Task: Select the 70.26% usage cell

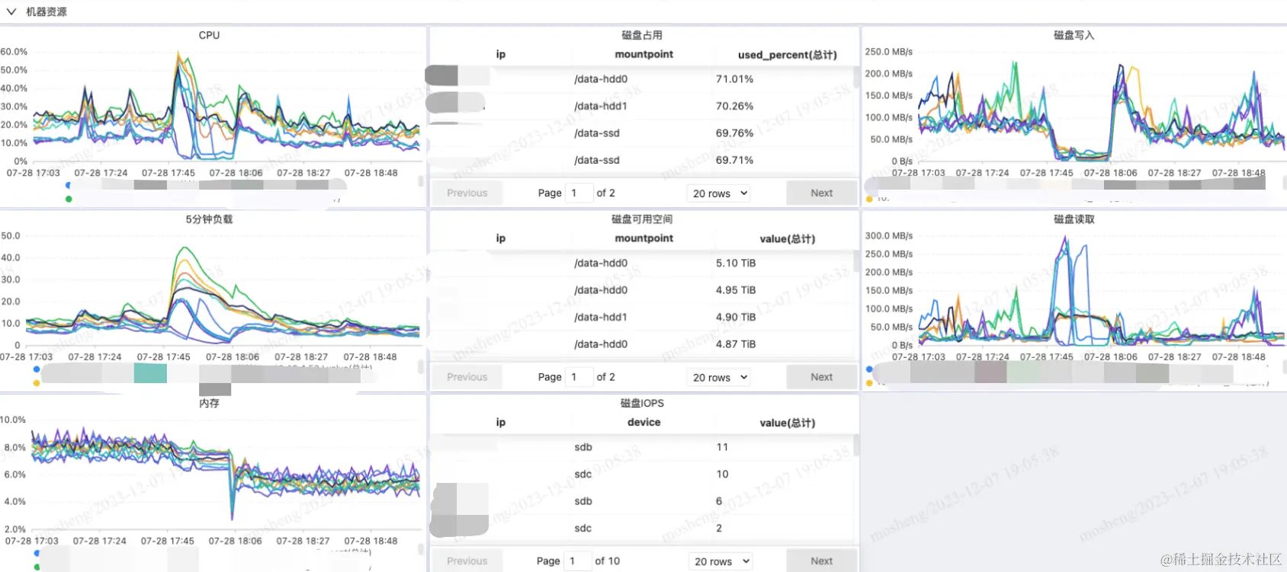Action: [734, 106]
